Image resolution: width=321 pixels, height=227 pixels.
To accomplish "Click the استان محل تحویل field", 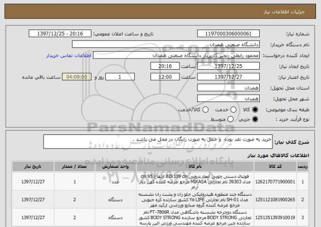I will [x=228, y=88].
